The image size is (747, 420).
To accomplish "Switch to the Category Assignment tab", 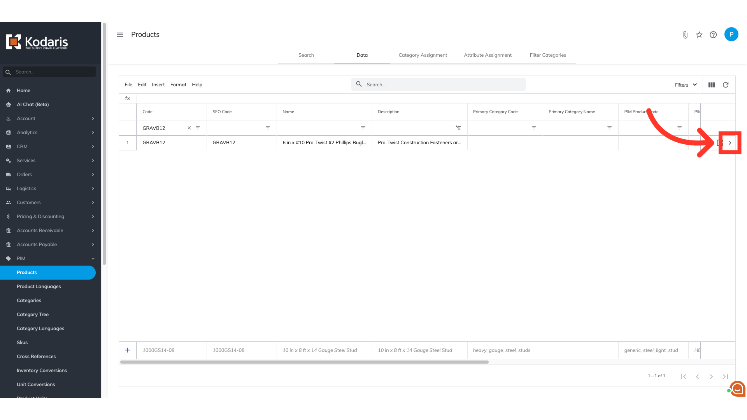I will pos(423,55).
